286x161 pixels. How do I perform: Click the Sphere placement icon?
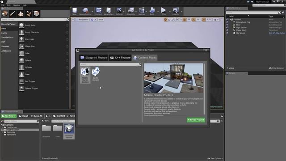(x=21, y=60)
